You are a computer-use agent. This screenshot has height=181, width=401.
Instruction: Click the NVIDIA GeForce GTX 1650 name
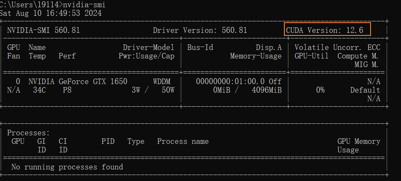pos(78,82)
